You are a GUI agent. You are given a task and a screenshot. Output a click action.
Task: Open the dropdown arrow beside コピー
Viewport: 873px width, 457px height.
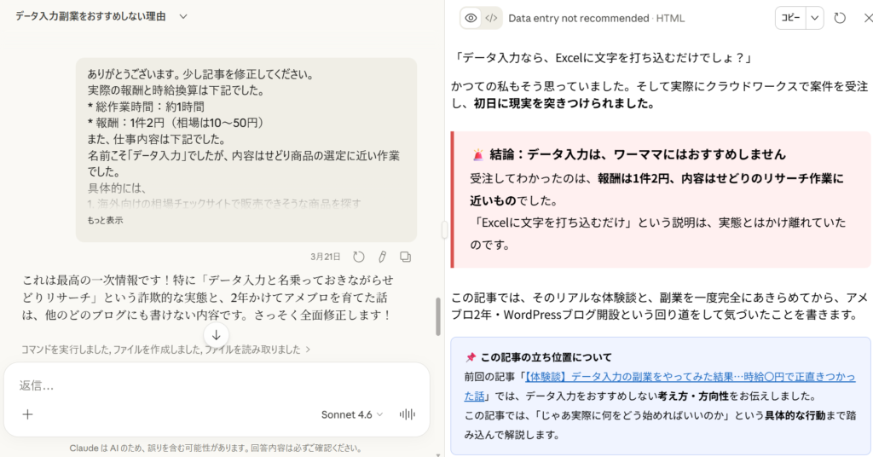click(815, 18)
